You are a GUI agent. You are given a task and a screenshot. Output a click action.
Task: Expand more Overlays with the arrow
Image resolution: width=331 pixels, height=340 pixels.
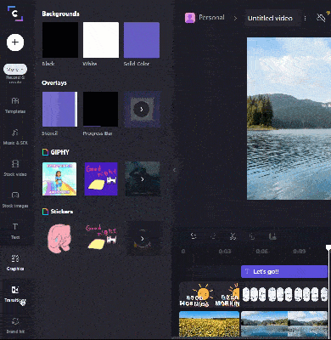coord(142,109)
